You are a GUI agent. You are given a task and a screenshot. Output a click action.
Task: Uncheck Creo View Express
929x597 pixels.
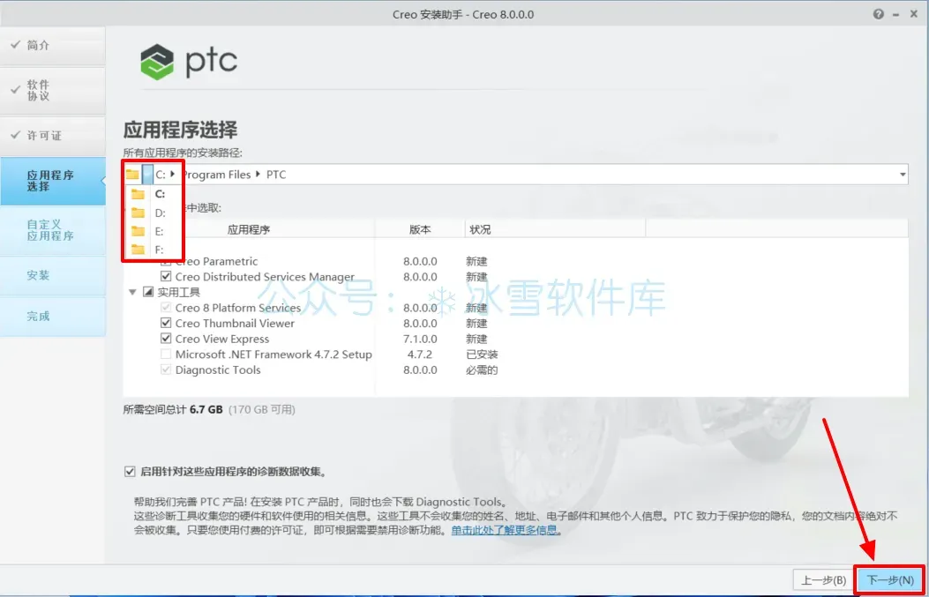[166, 339]
